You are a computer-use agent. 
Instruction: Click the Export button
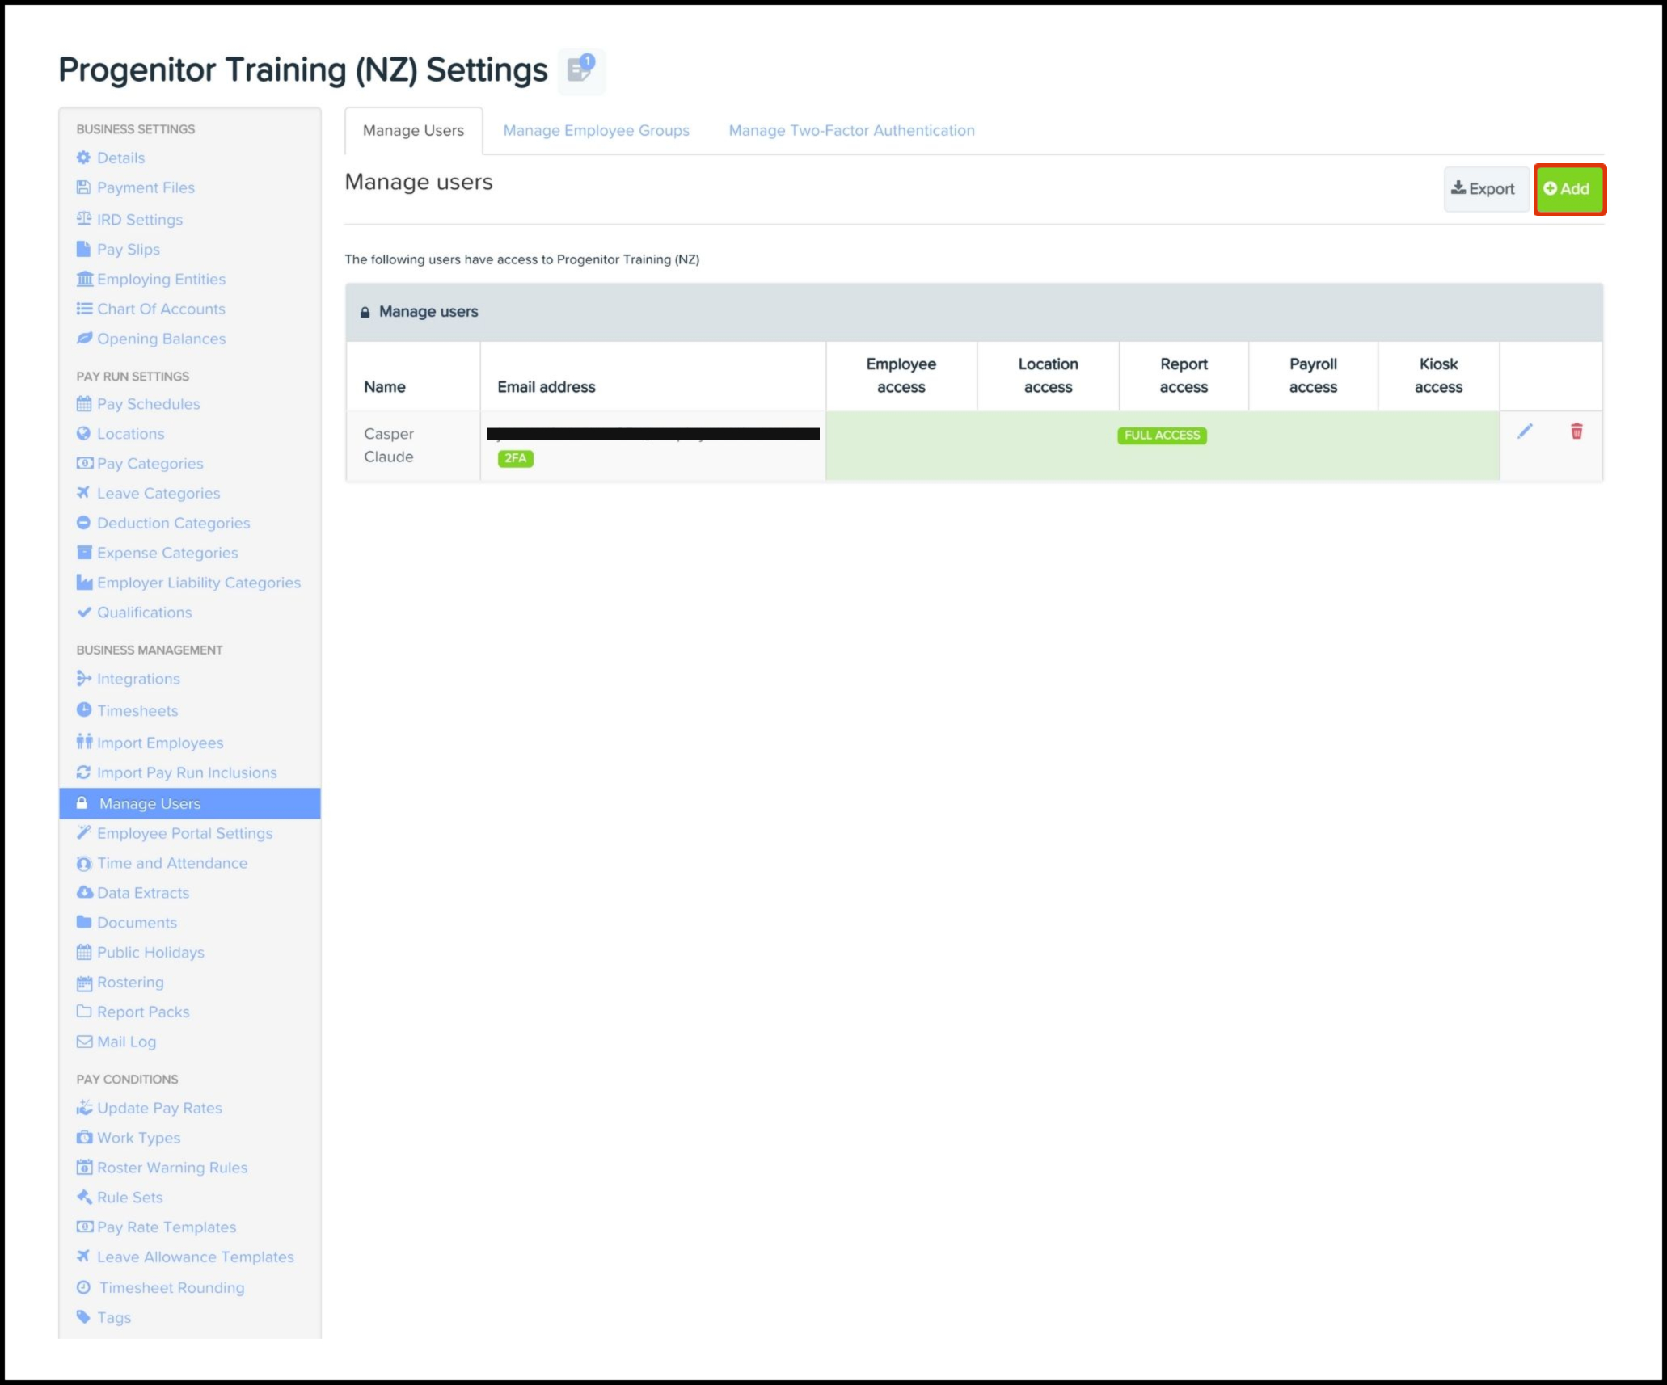1484,189
